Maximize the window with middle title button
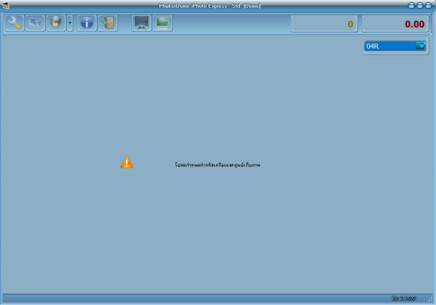The height and width of the screenshot is (305, 436). (x=420, y=5)
